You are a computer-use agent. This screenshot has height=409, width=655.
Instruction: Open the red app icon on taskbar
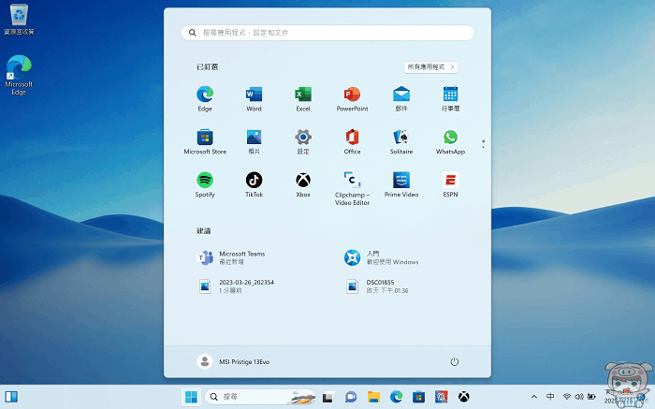441,397
